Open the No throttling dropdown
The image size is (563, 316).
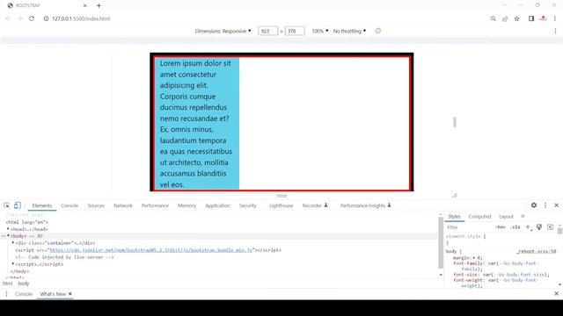pos(349,32)
